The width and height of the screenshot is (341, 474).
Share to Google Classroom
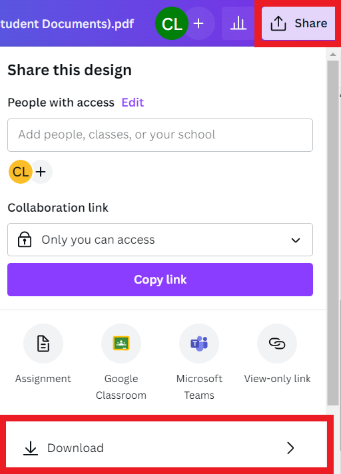121,362
